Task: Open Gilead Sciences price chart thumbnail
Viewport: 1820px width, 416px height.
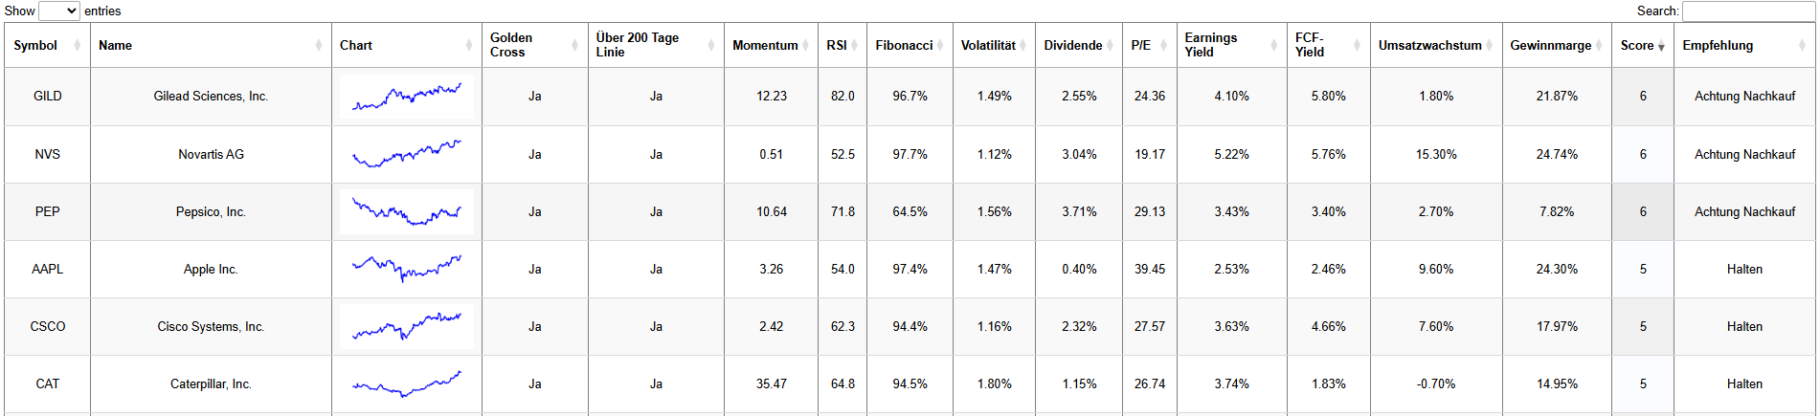Action: [x=407, y=97]
